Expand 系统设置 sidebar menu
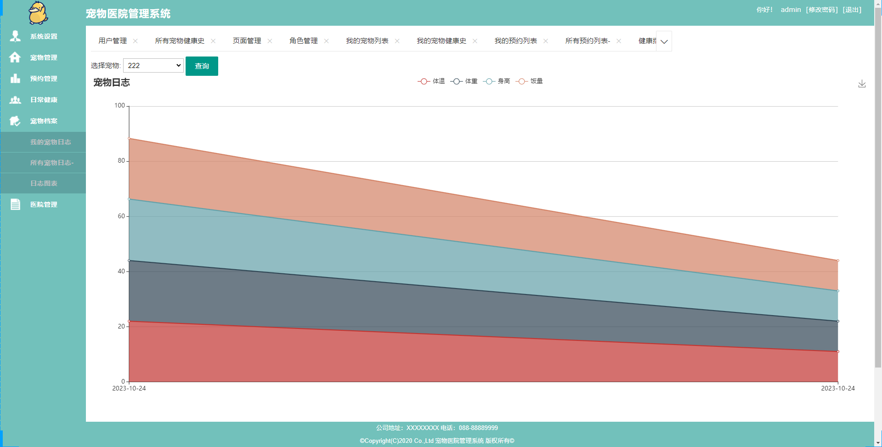 point(43,36)
